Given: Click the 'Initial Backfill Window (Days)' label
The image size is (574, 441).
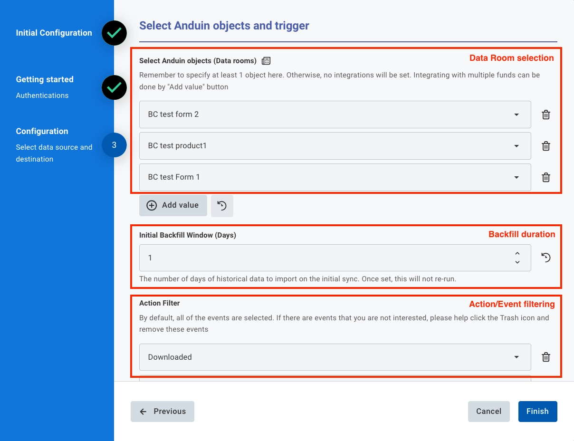Looking at the screenshot, I should coord(188,235).
